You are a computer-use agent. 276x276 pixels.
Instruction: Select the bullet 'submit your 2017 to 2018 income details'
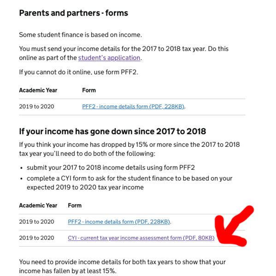click(x=111, y=167)
